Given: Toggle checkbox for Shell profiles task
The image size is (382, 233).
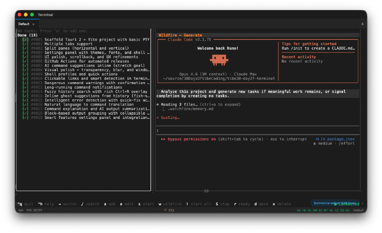Looking at the screenshot, I should (25, 74).
